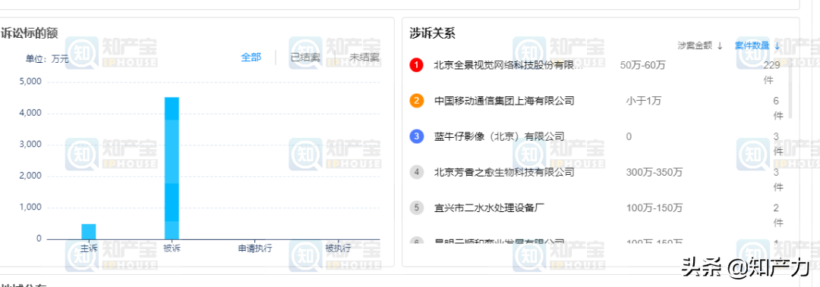Click the 被执行 axis label

click(x=338, y=248)
